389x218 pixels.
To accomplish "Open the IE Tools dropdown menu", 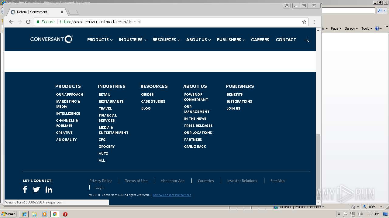I will click(x=367, y=28).
